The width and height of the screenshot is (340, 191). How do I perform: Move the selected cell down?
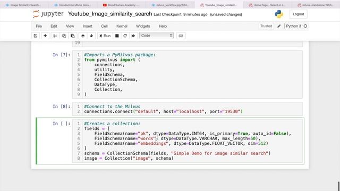(x=91, y=36)
